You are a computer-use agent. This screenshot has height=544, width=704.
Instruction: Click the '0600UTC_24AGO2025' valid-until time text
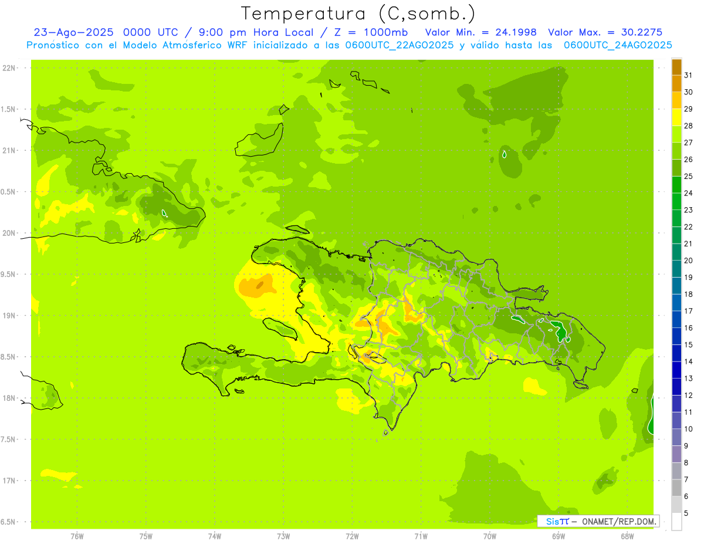point(618,45)
